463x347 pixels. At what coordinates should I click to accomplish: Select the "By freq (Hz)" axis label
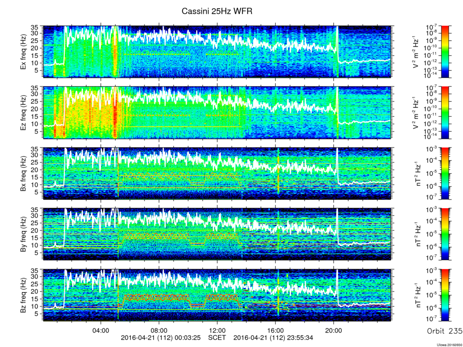pos(24,234)
